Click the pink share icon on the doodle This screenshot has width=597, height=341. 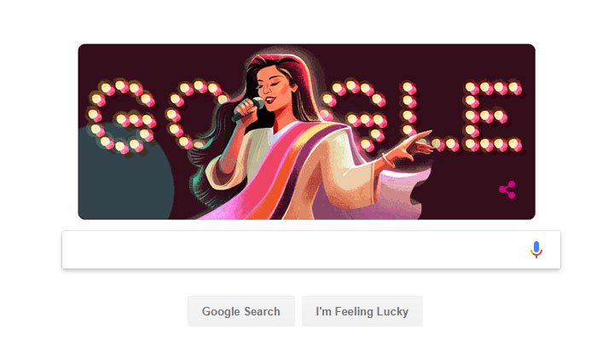507,189
